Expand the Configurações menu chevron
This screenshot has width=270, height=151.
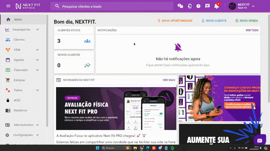pos(37,135)
